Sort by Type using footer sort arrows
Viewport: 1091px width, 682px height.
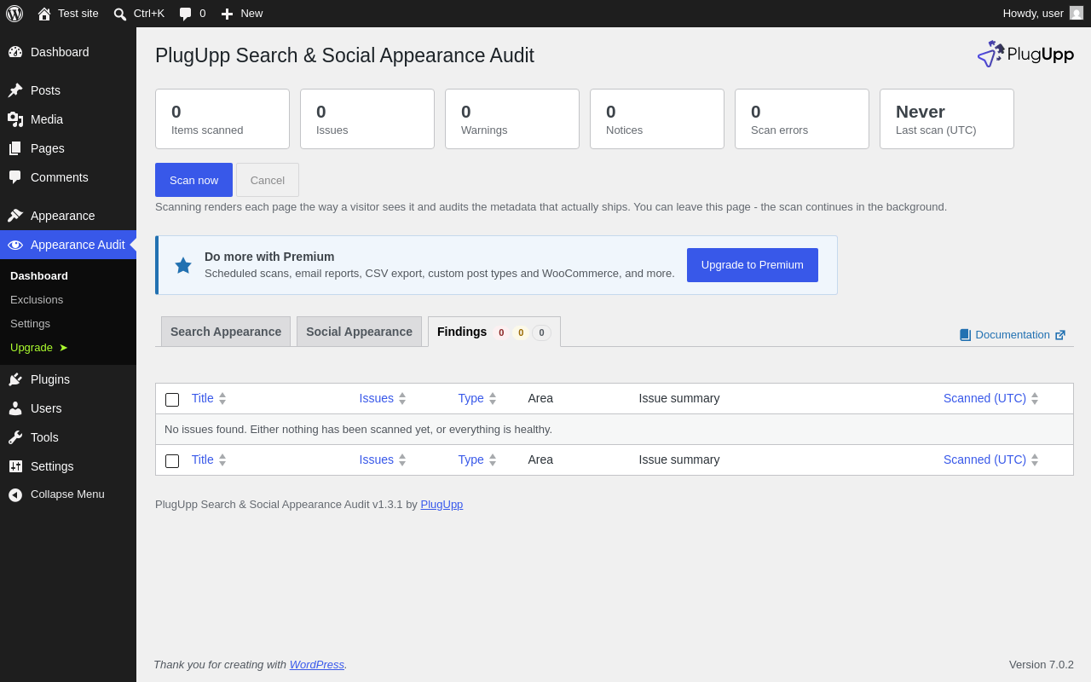click(x=493, y=459)
